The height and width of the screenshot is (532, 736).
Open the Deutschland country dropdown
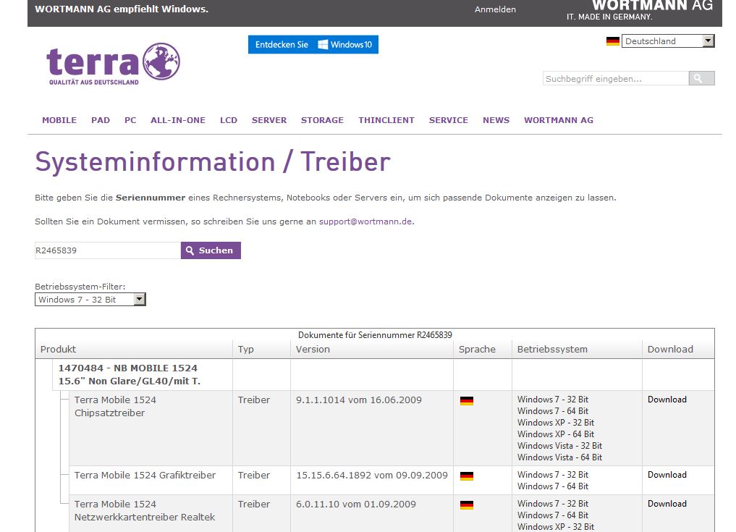[668, 41]
